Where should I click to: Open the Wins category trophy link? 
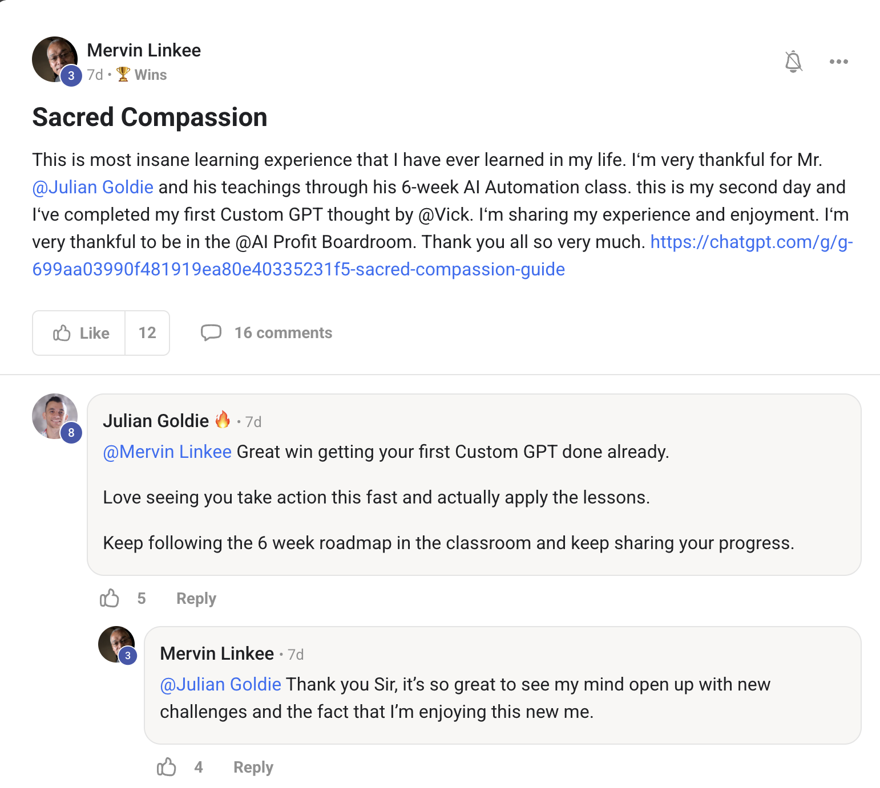142,75
